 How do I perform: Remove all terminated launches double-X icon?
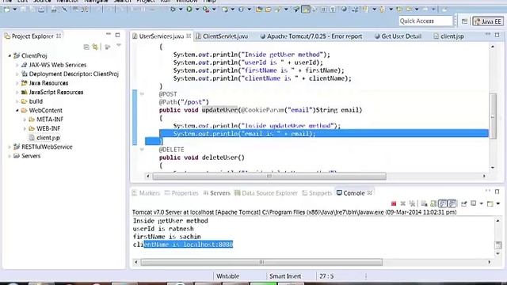tap(412, 203)
